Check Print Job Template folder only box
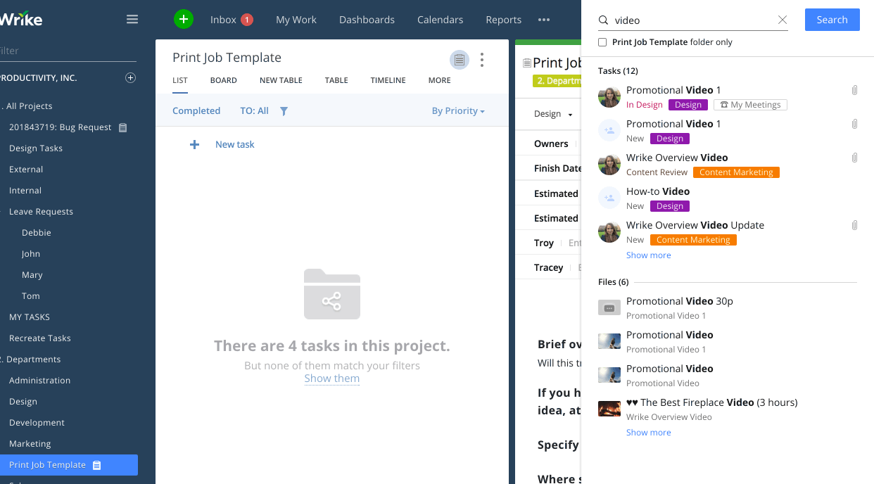874x484 pixels. coord(602,42)
